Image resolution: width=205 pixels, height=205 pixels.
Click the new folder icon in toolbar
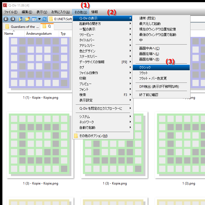click(x=27, y=19)
